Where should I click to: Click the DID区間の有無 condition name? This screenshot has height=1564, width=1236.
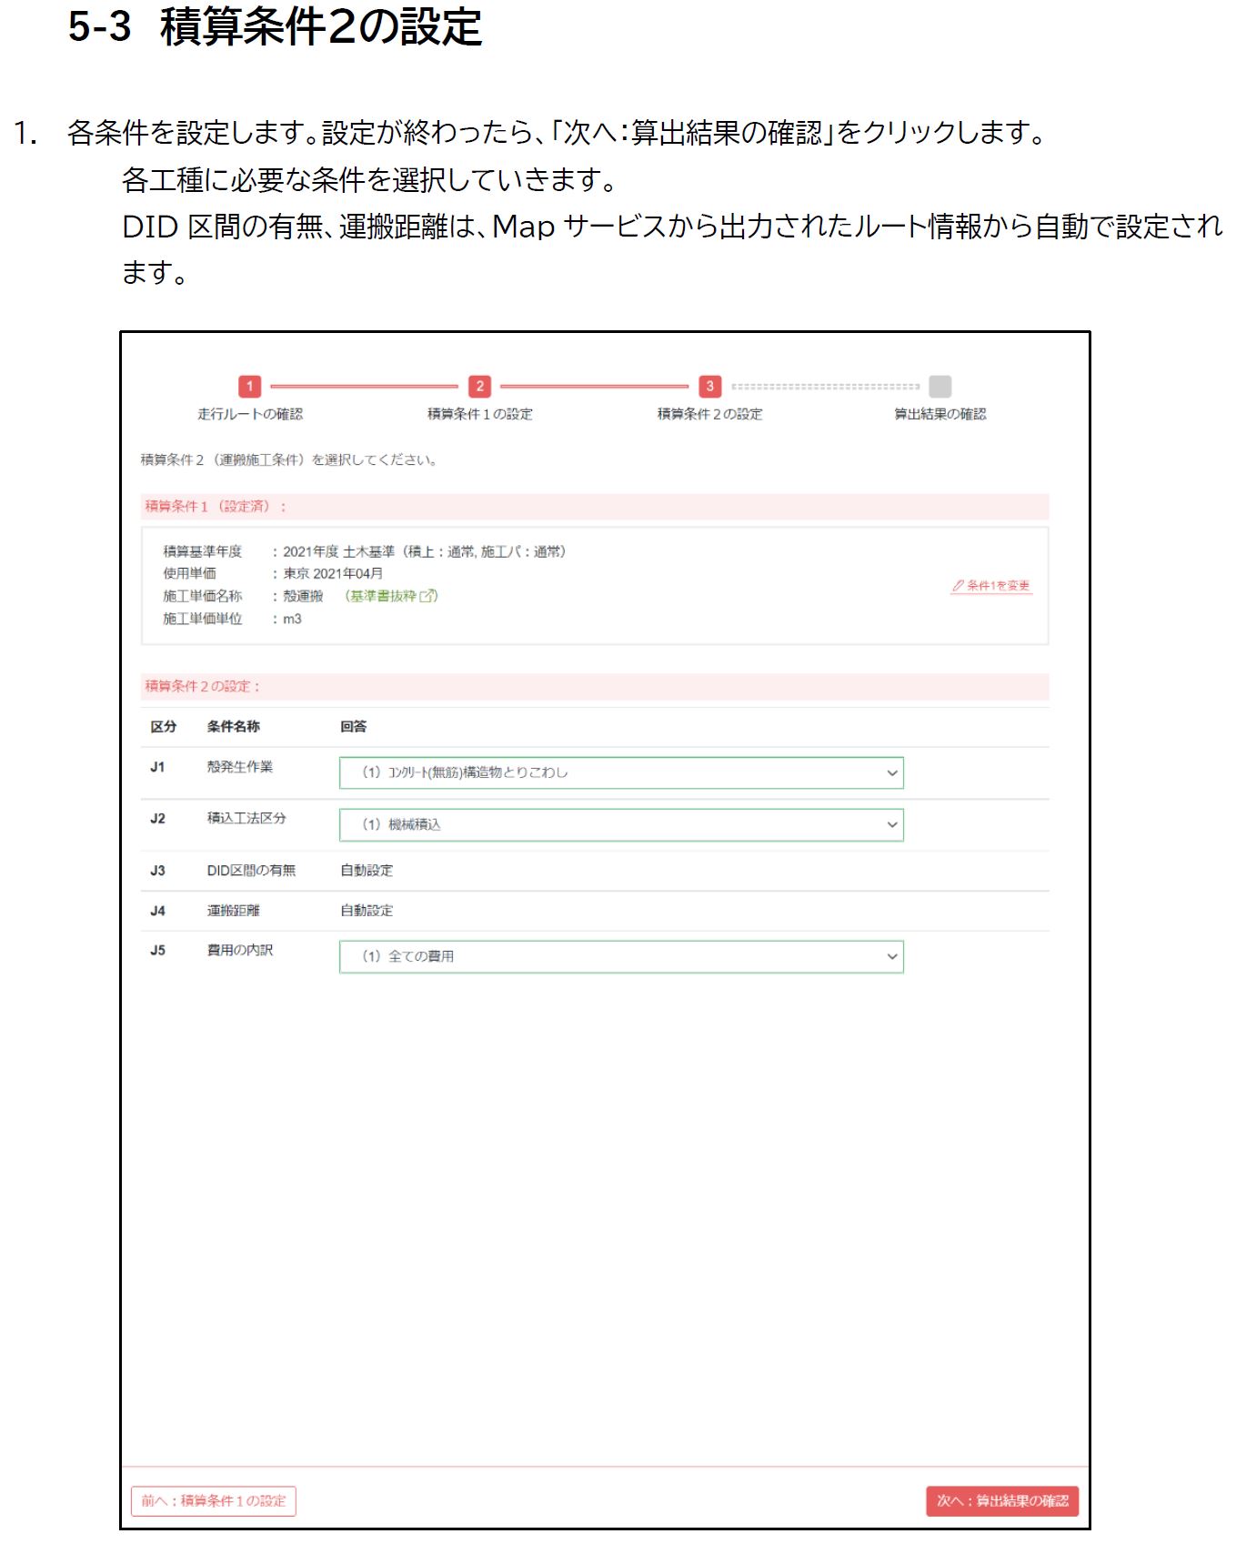pos(251,871)
